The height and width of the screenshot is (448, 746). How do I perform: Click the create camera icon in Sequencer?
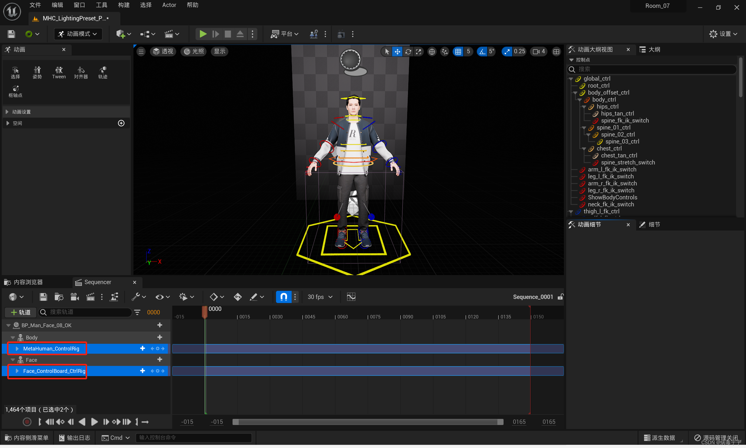click(x=74, y=297)
